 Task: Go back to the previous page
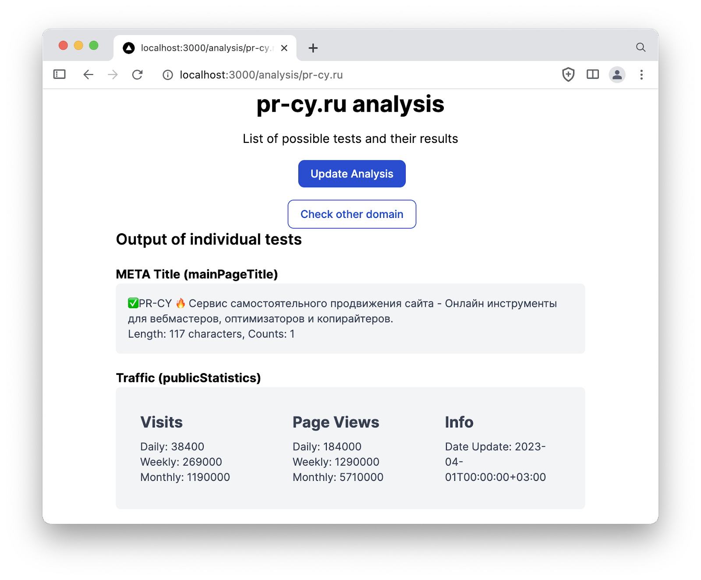point(89,75)
